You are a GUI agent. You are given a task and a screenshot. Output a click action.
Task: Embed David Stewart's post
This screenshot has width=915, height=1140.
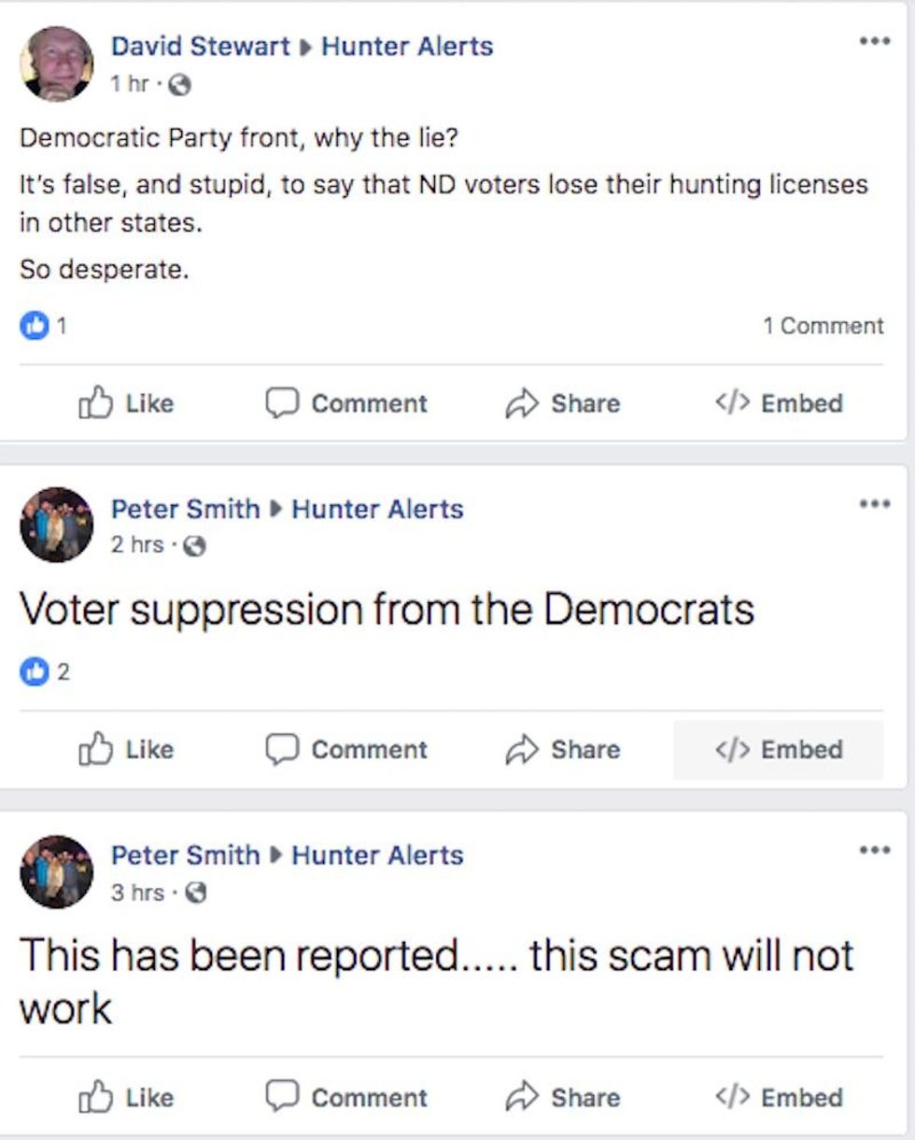pyautogui.click(x=779, y=403)
